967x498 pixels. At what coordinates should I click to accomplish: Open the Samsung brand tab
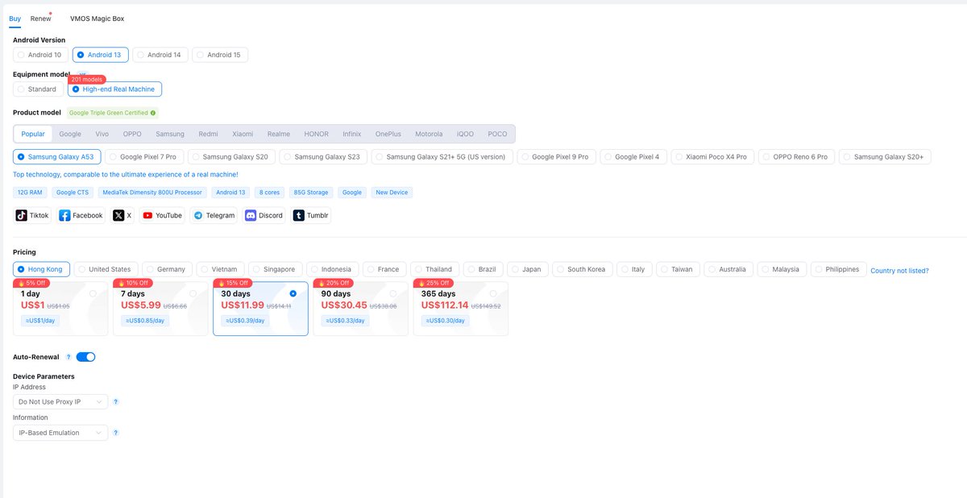170,134
